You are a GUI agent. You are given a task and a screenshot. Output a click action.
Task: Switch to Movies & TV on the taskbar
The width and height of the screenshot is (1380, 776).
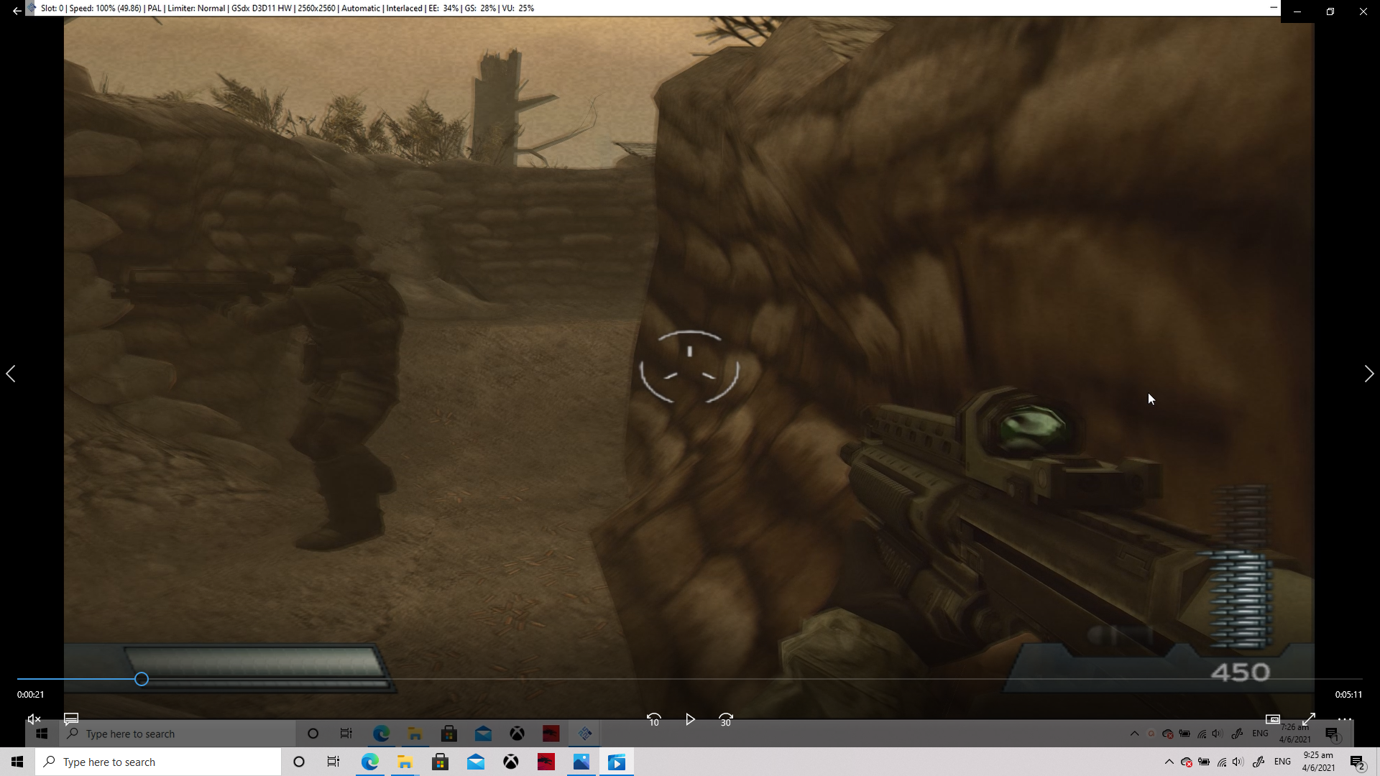tap(617, 762)
